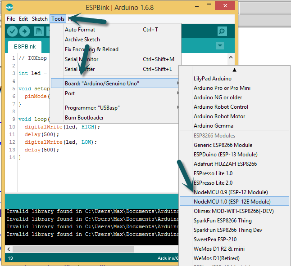
Task: Open the File menu
Action: (11, 19)
